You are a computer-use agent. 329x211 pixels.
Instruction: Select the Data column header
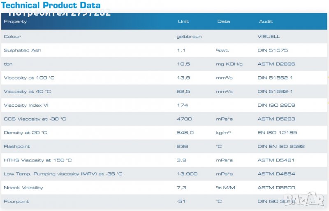(x=223, y=21)
